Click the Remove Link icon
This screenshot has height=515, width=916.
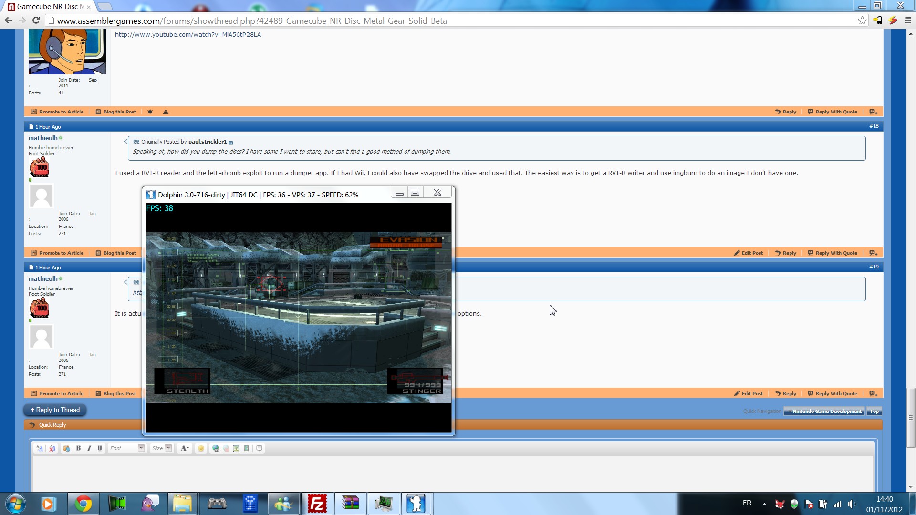pos(226,448)
